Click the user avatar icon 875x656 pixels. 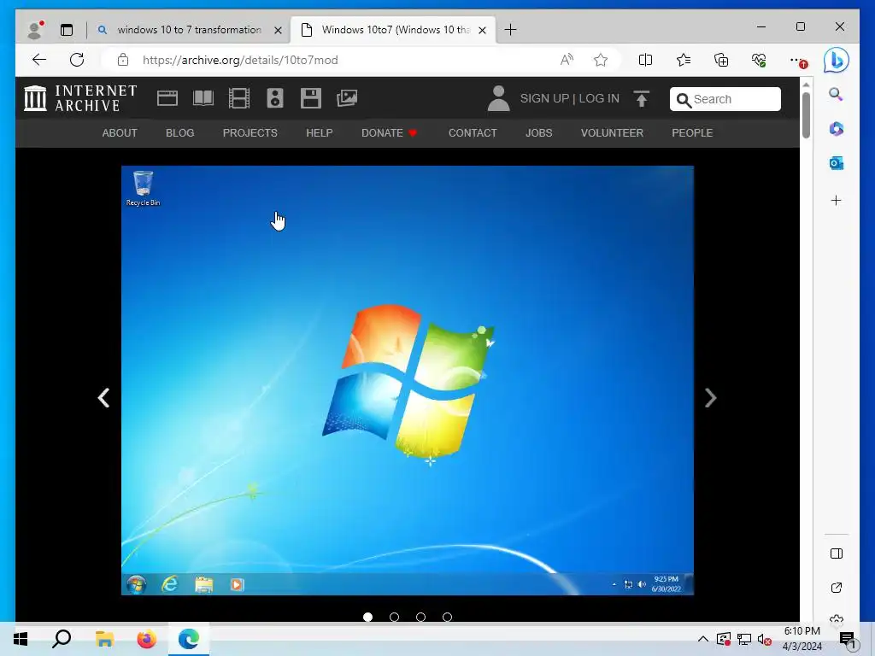click(x=498, y=98)
